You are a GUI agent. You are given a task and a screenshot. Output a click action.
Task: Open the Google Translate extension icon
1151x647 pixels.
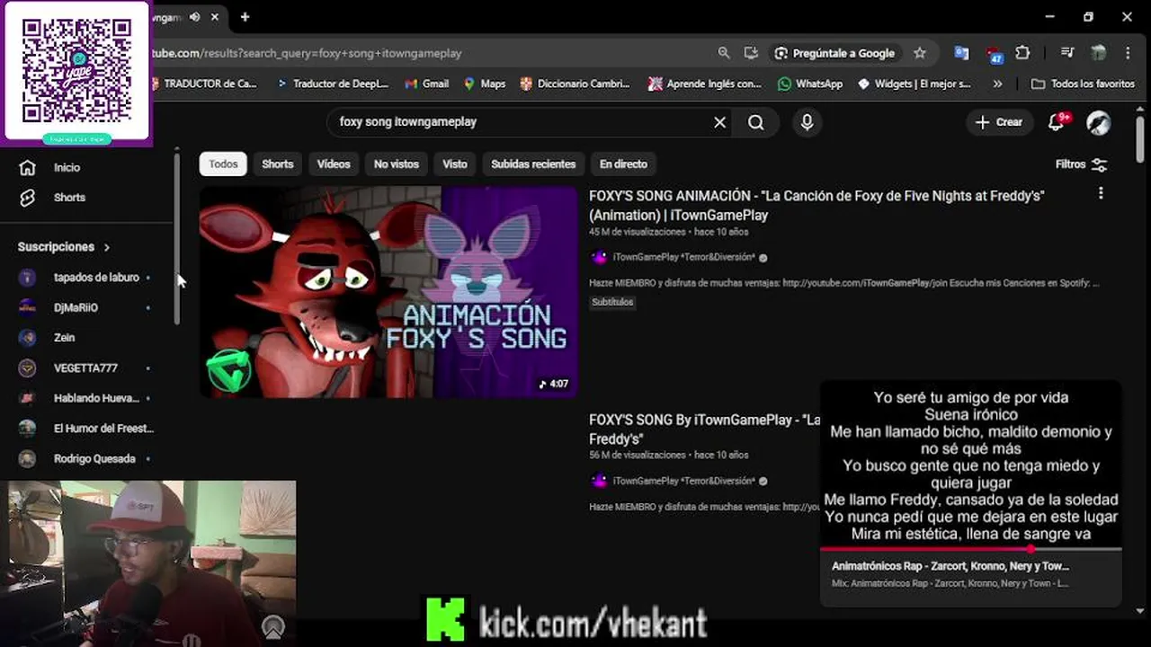point(961,53)
